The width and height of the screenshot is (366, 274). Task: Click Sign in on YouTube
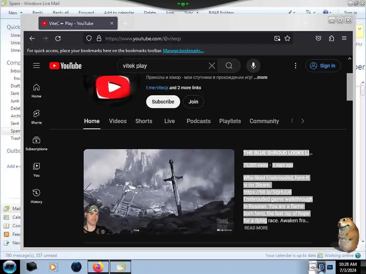click(323, 66)
